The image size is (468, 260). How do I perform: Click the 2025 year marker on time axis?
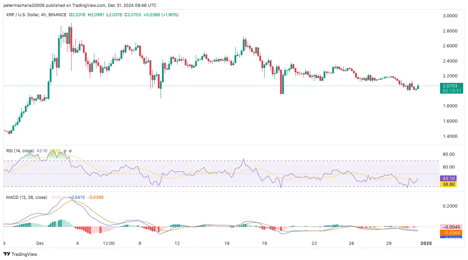coord(426,243)
